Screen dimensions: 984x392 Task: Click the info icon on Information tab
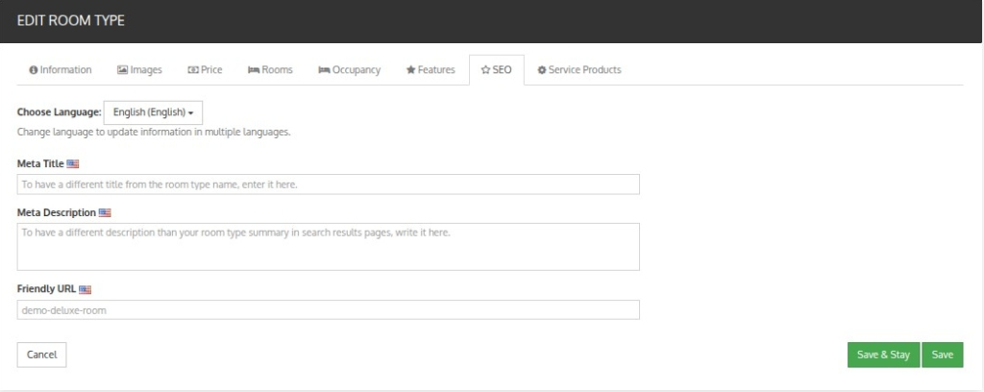coord(34,70)
